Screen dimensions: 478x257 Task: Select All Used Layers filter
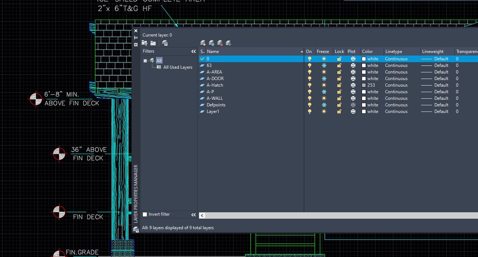point(177,68)
